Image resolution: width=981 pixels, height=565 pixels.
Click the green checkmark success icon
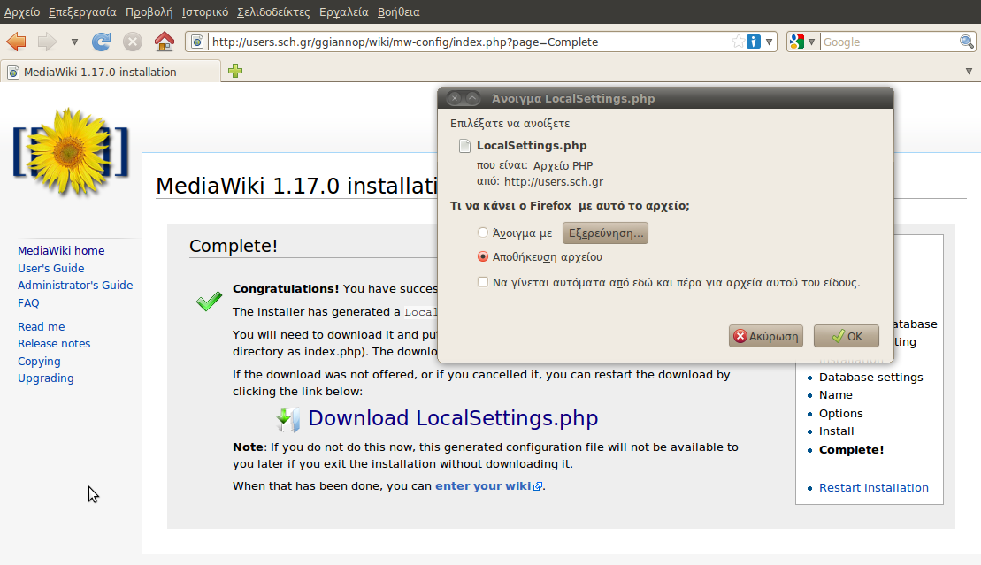point(209,301)
